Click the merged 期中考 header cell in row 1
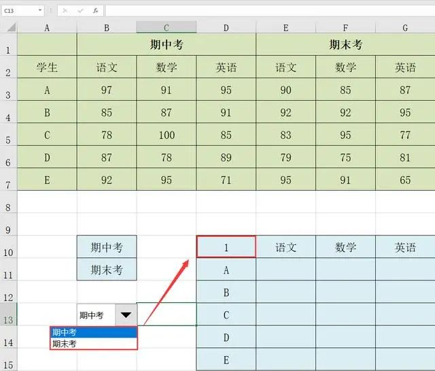Image resolution: width=435 pixels, height=371 pixels. coord(167,46)
